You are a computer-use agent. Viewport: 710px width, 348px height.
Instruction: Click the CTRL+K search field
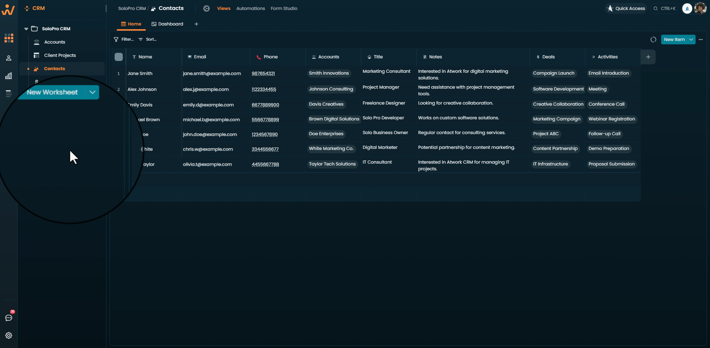coord(665,8)
